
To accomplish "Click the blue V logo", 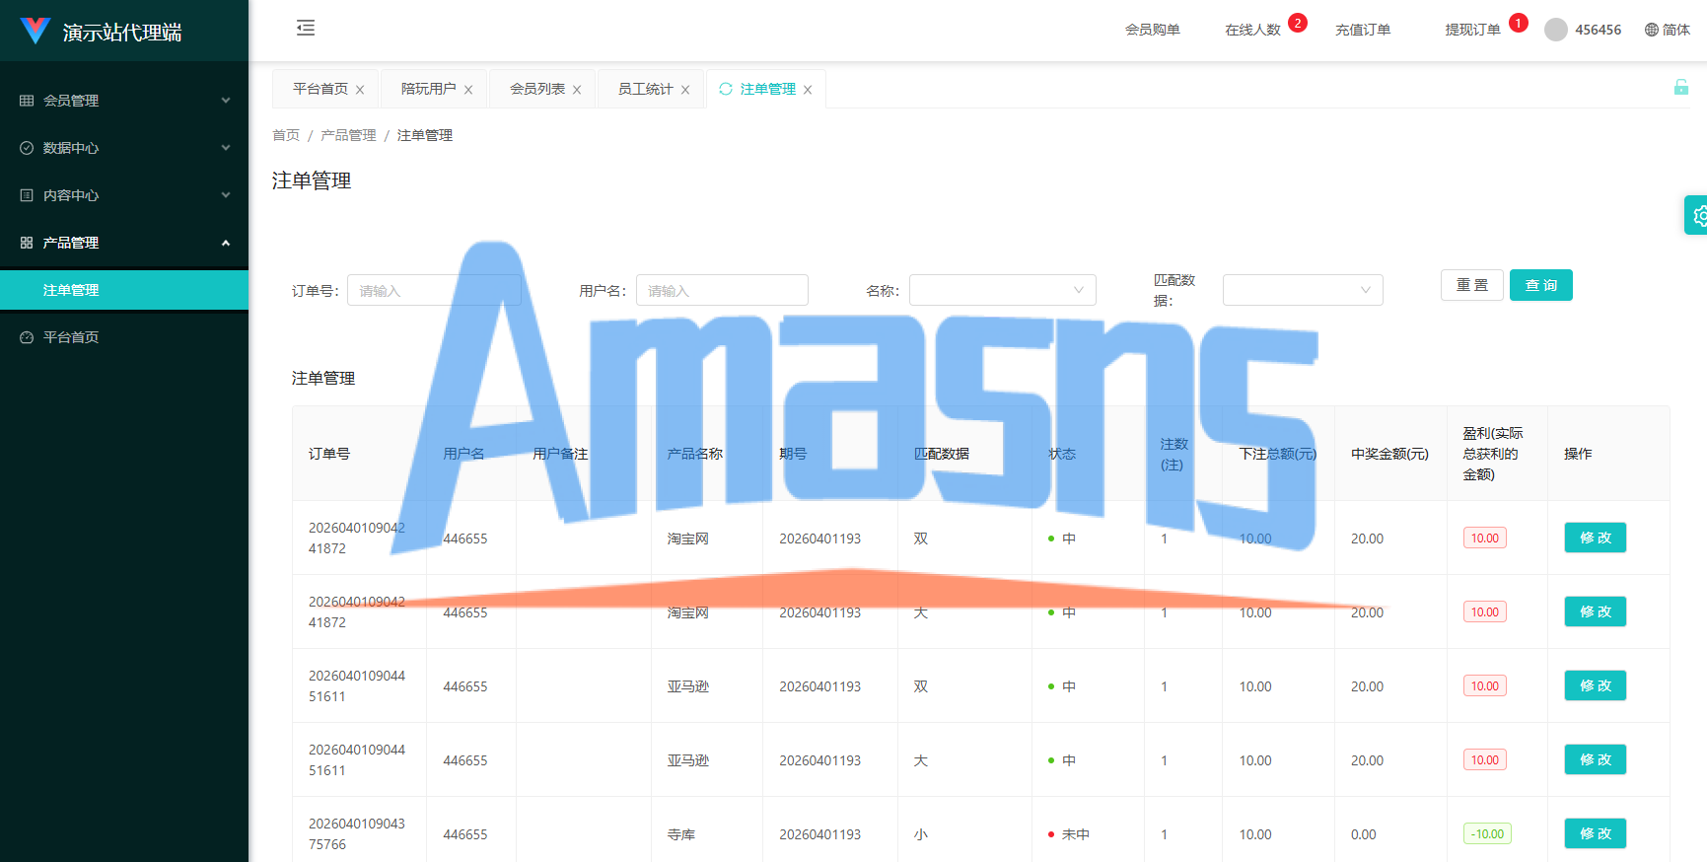I will coord(36,31).
